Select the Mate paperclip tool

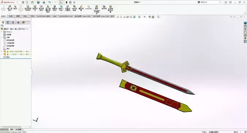click(x=15, y=8)
